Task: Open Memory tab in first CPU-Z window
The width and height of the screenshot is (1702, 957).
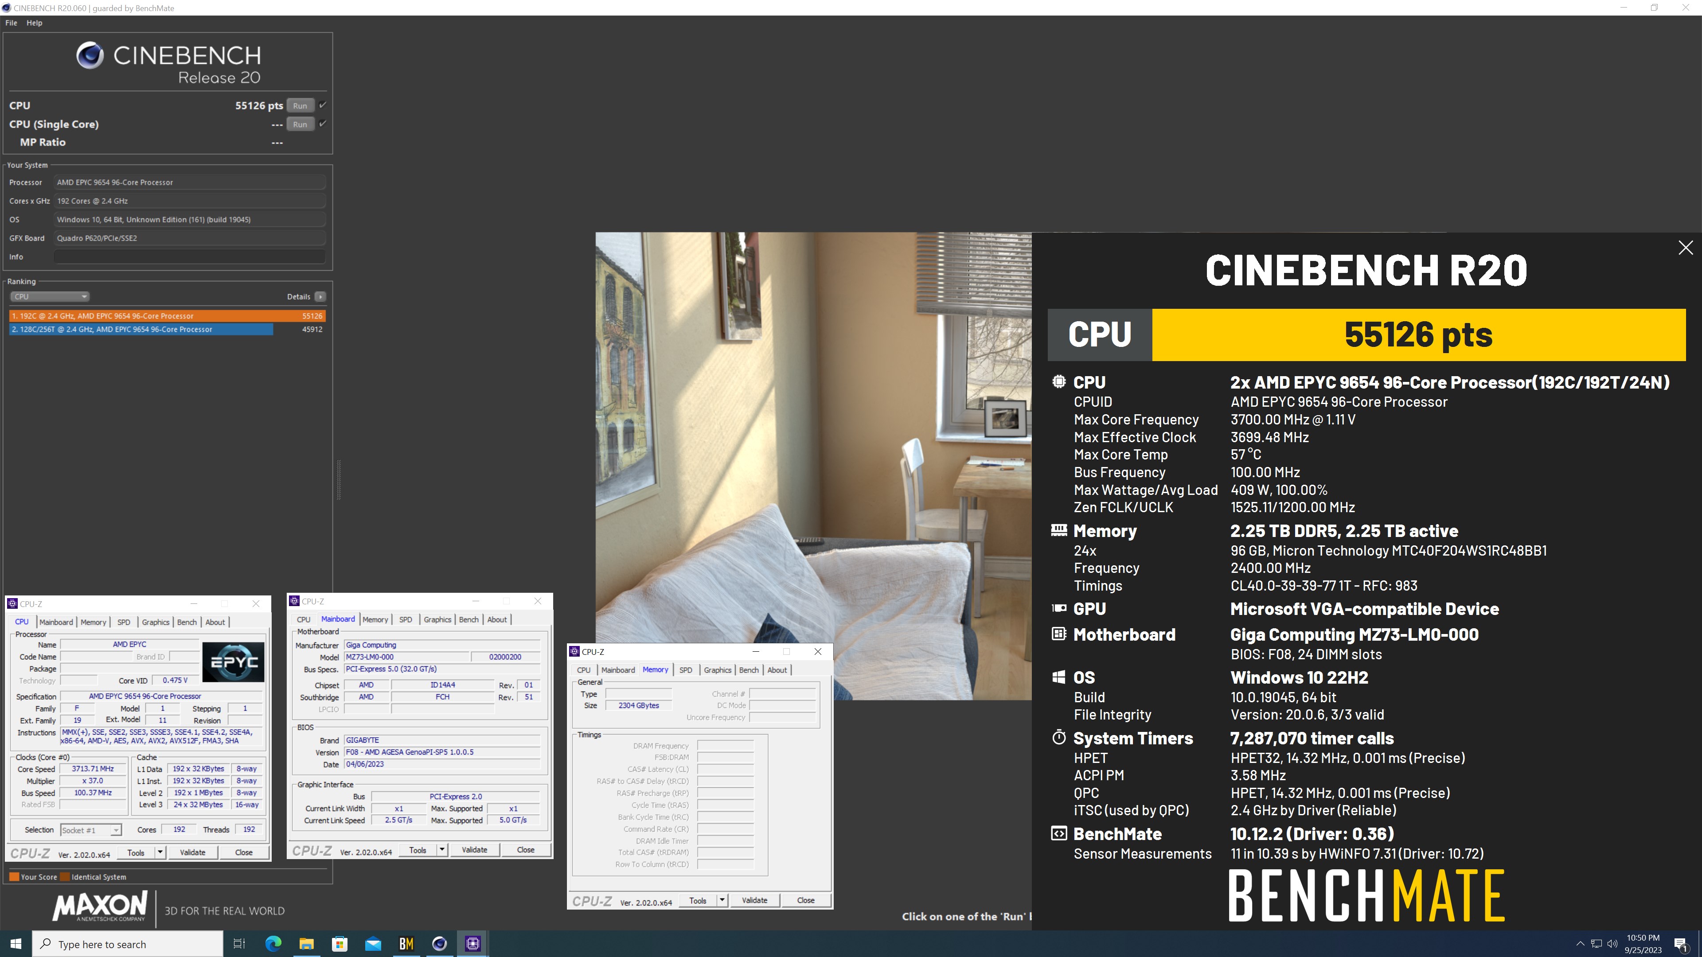Action: point(93,622)
